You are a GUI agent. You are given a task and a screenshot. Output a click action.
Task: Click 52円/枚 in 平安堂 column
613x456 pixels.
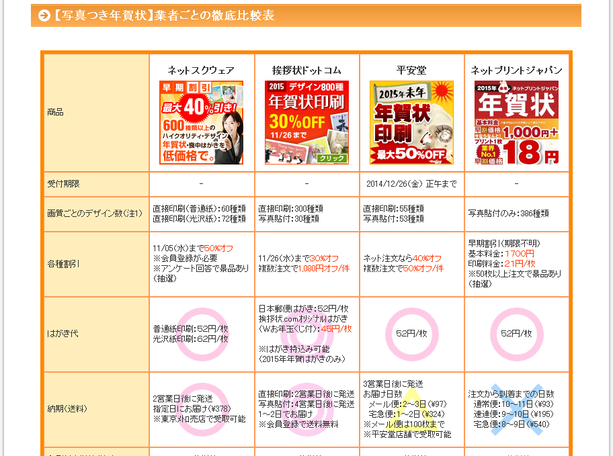tap(411, 333)
